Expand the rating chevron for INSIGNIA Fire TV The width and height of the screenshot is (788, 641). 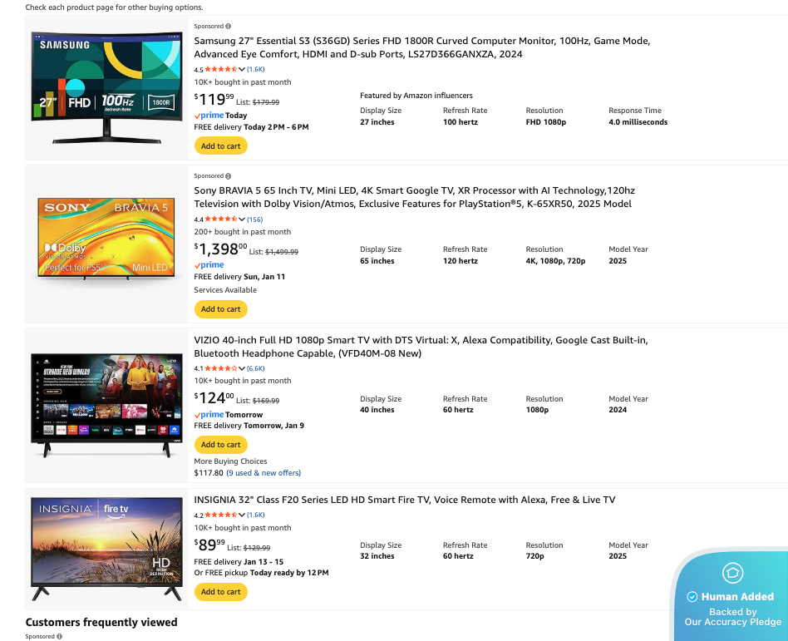[x=242, y=515]
